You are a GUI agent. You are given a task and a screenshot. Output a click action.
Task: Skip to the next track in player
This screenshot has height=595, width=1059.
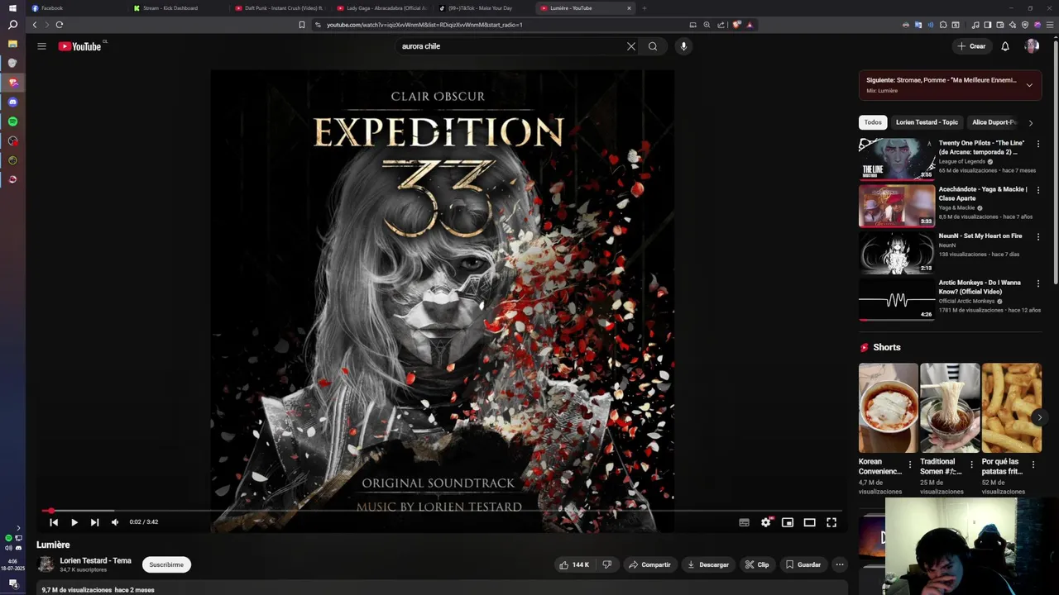pyautogui.click(x=94, y=522)
